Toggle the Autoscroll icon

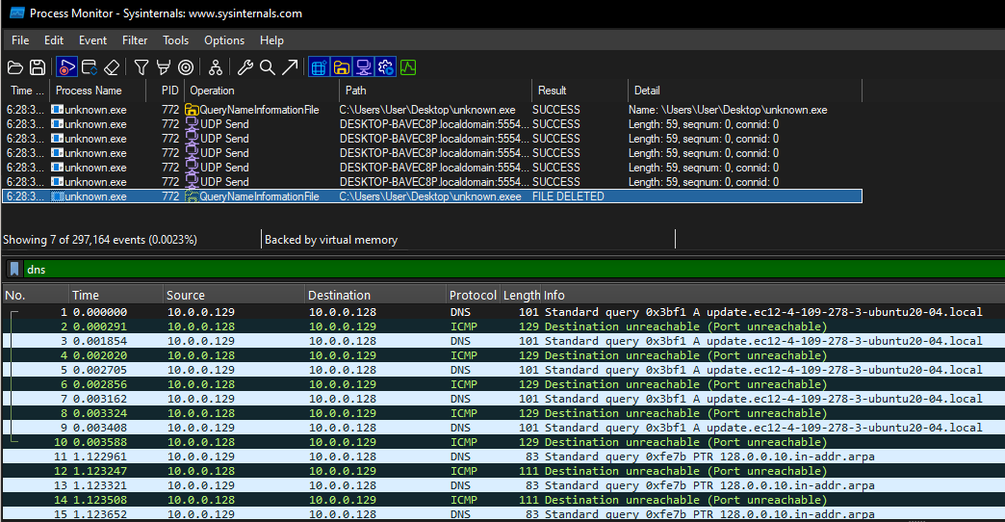pos(90,67)
